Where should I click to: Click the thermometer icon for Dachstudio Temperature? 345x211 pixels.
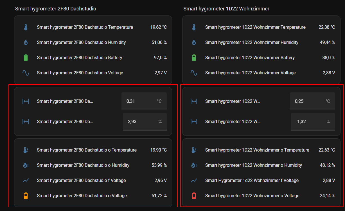click(x=26, y=27)
